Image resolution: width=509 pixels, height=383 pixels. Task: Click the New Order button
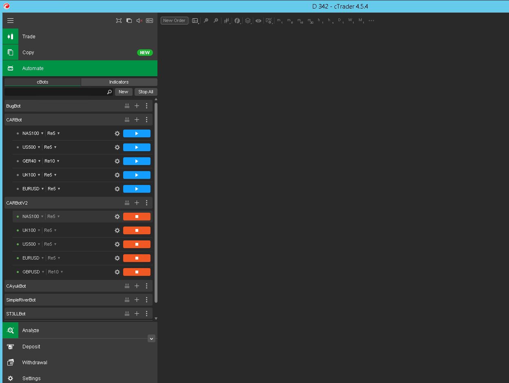tap(175, 20)
